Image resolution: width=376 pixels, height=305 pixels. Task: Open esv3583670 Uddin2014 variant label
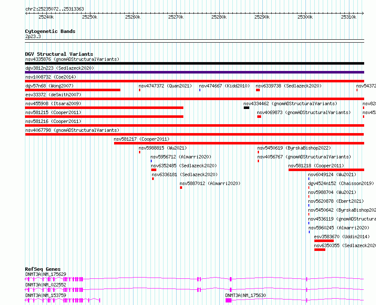click(x=342, y=237)
